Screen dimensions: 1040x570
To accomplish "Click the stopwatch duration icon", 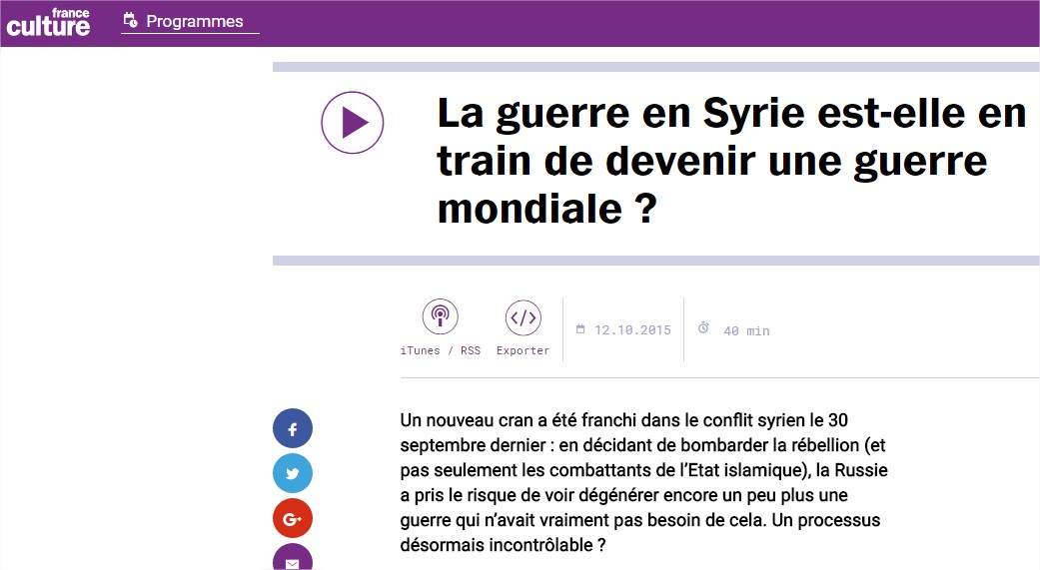I will pyautogui.click(x=703, y=327).
